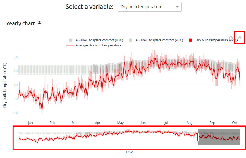This screenshot has height=158, width=246.
Task: Click the home reset axes icon
Action: (x=240, y=38)
